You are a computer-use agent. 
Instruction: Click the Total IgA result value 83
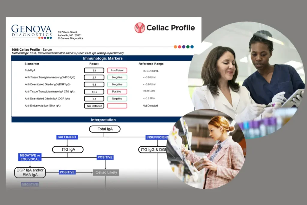coord(94,70)
